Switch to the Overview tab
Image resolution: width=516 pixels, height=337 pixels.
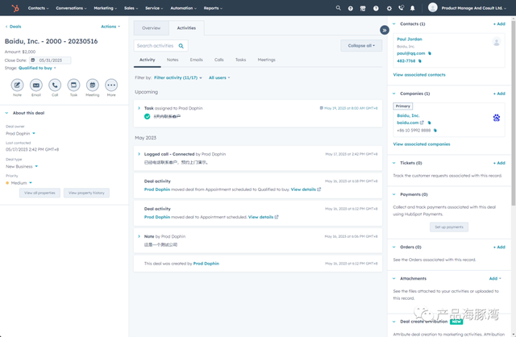(x=152, y=28)
